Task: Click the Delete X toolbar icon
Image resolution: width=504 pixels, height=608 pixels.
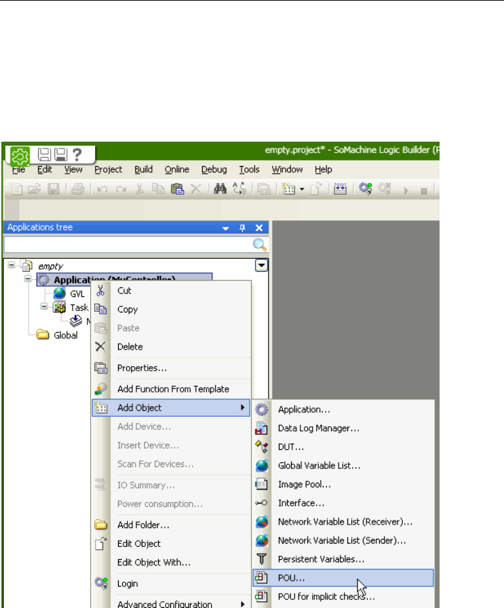Action: tap(196, 189)
